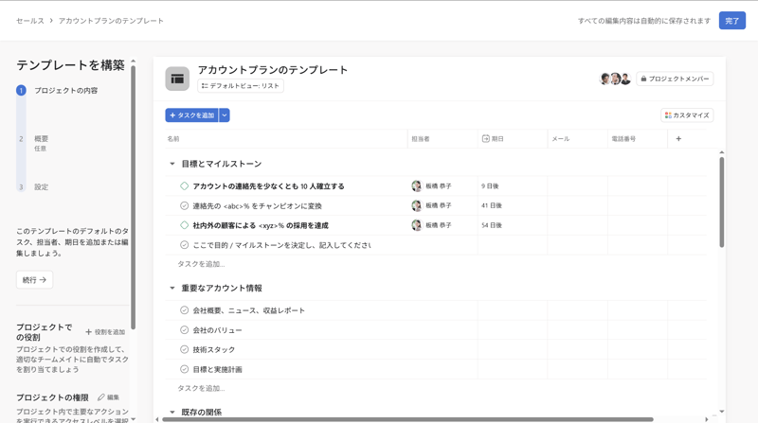Click the タスクを追加 button
This screenshot has width=758, height=423.
point(192,115)
